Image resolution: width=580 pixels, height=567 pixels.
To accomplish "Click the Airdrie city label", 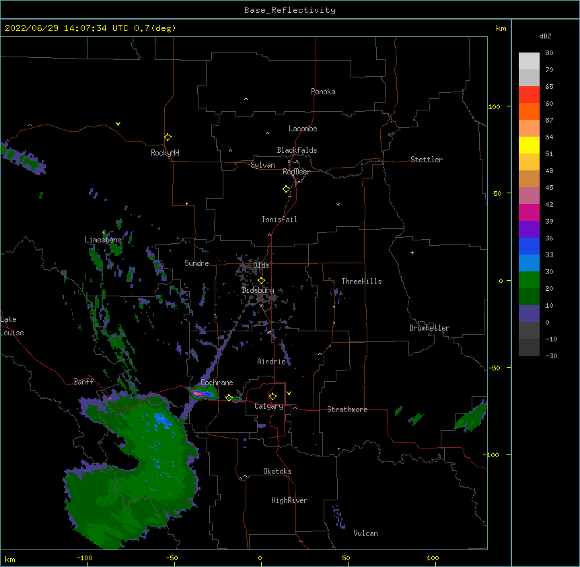I will pos(272,362).
